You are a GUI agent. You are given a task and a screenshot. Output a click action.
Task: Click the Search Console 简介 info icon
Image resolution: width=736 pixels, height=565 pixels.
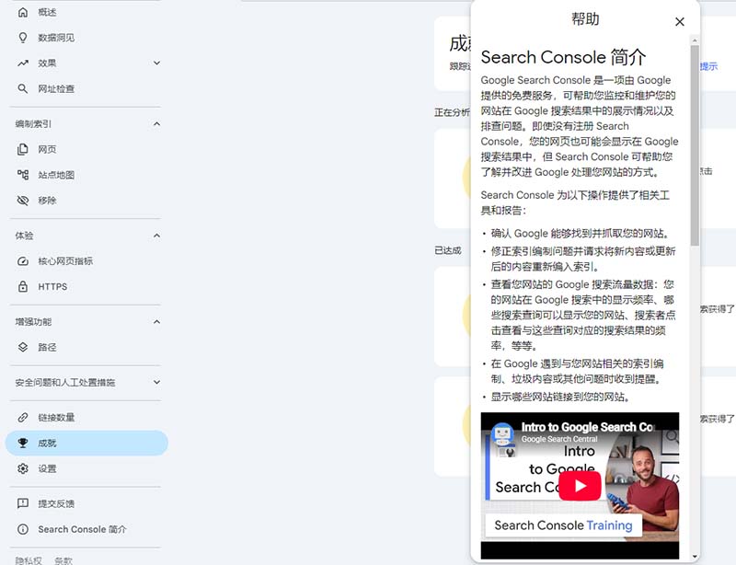click(22, 529)
